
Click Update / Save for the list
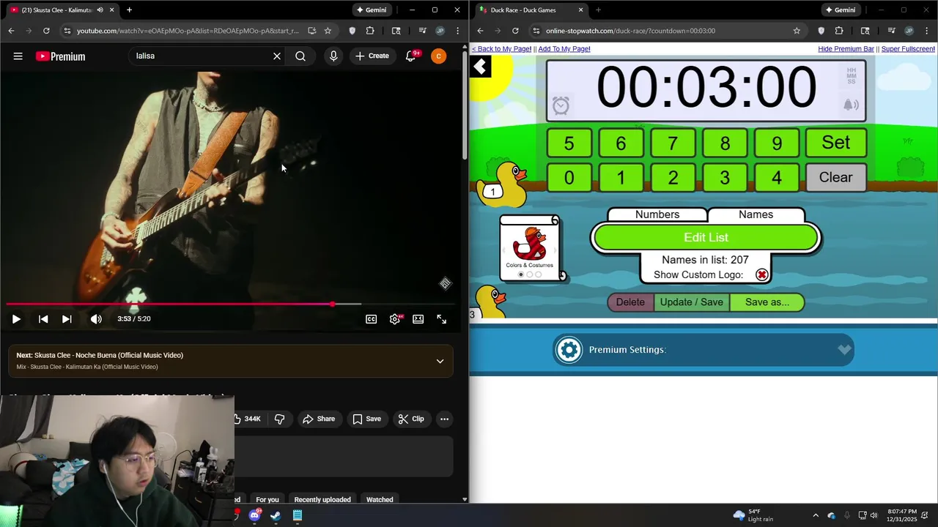[692, 302]
